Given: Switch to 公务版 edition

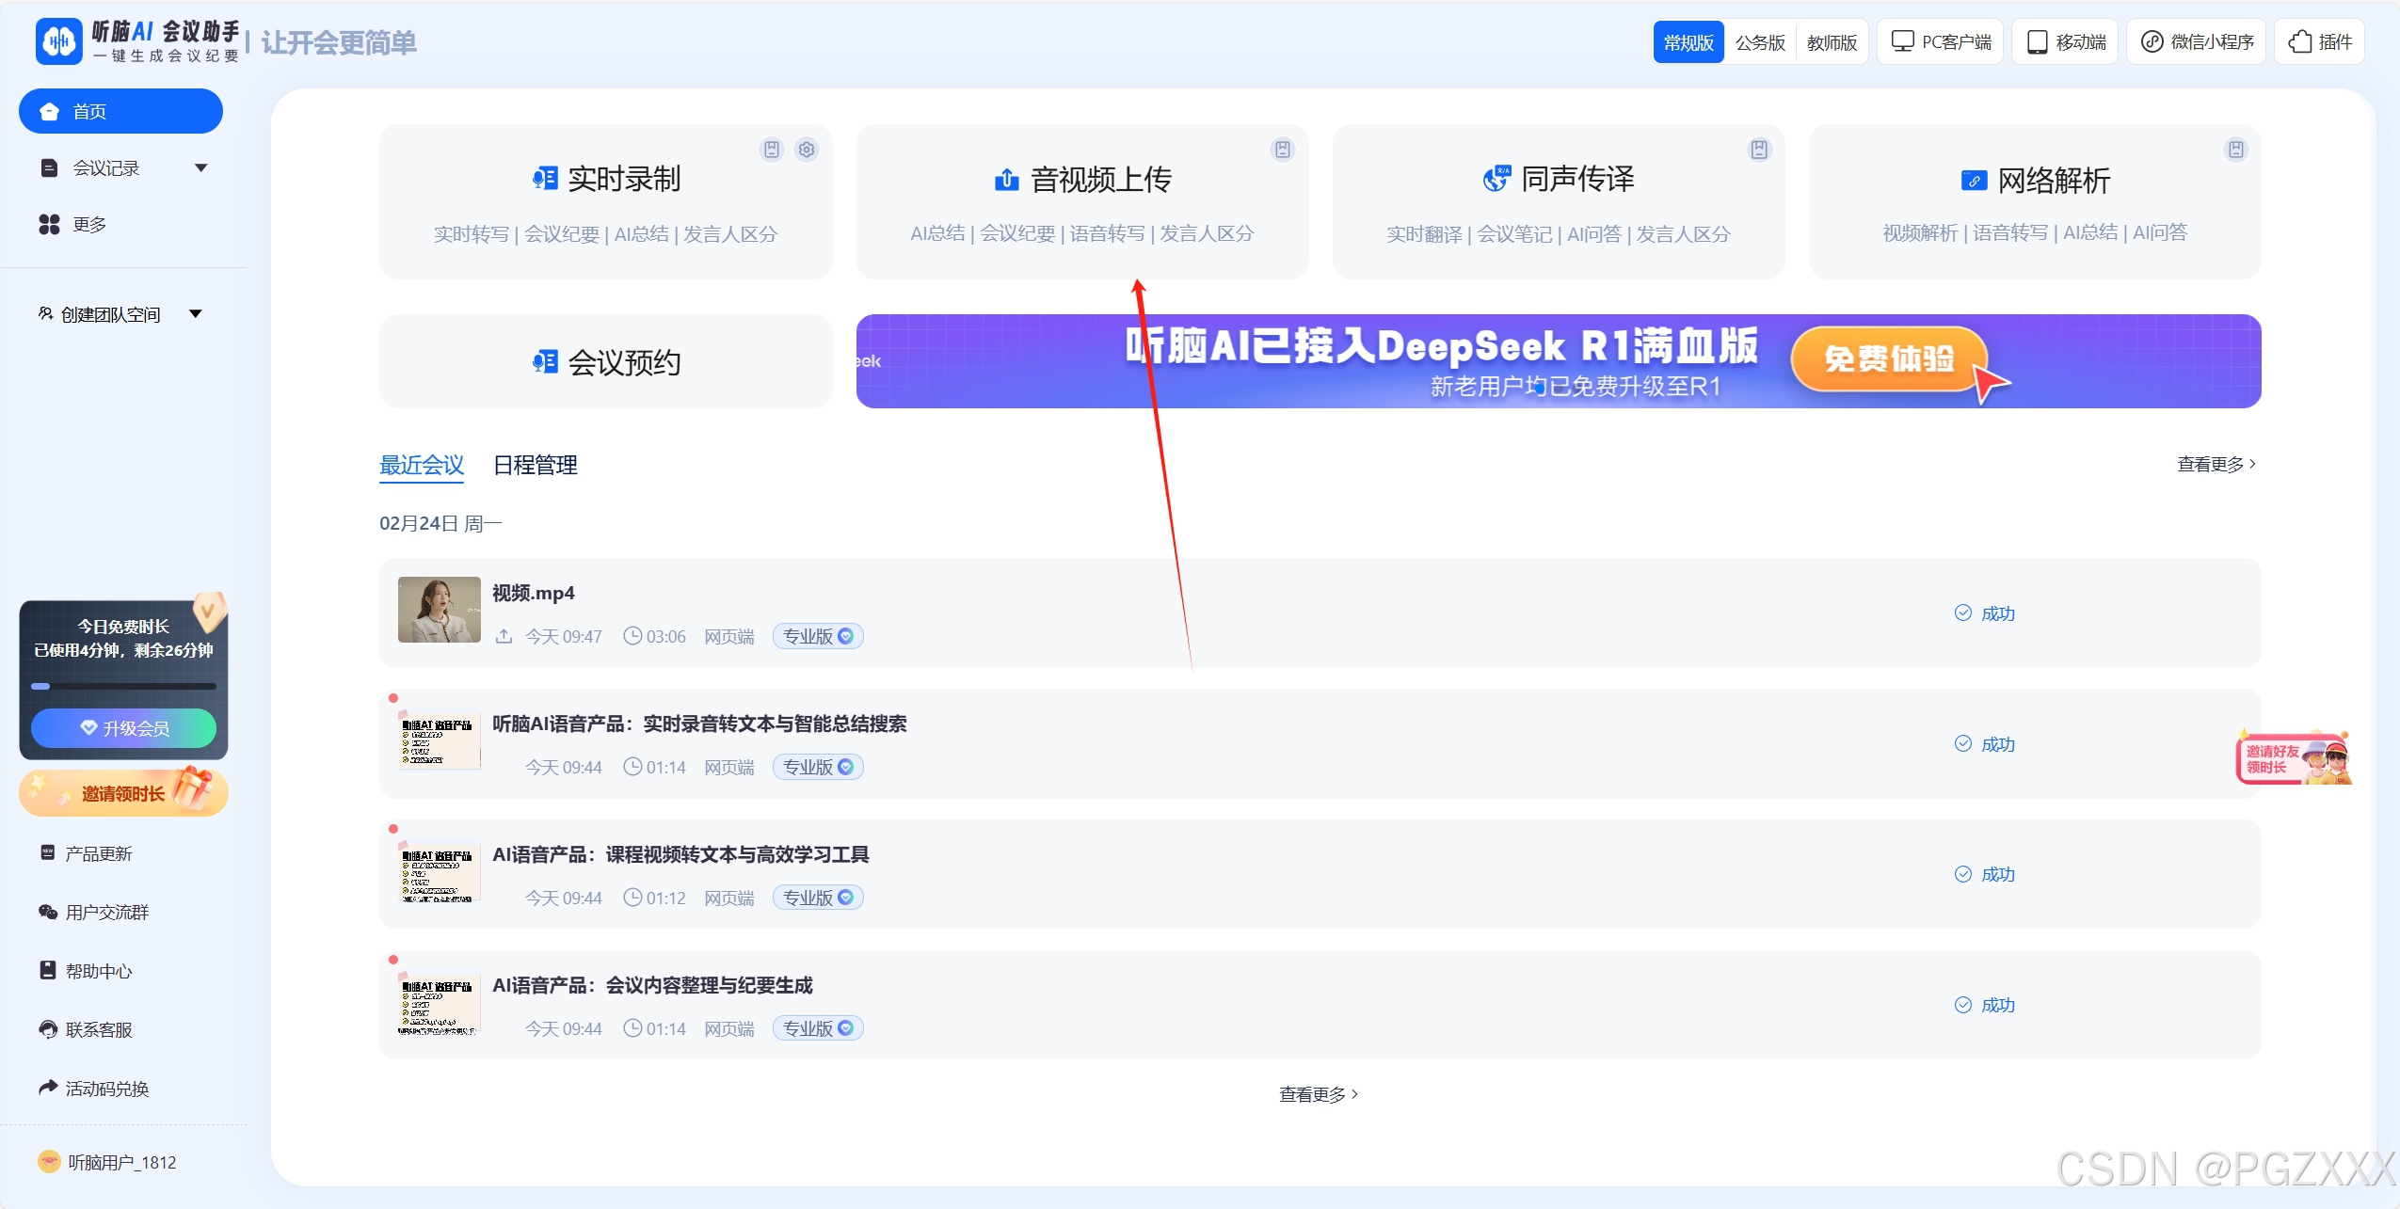Looking at the screenshot, I should coord(1760,42).
